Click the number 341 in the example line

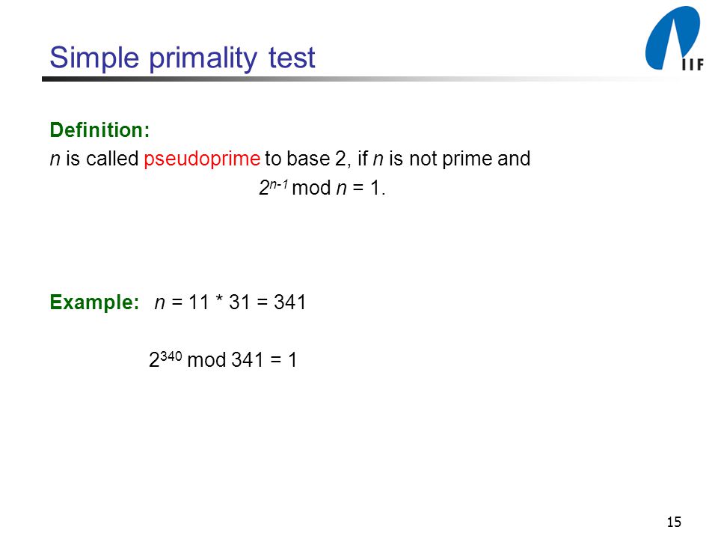click(x=290, y=302)
